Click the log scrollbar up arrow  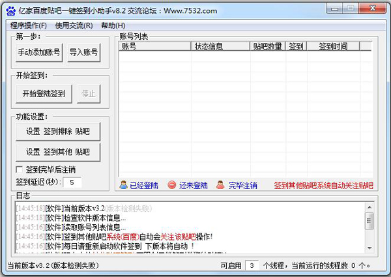click(x=369, y=207)
